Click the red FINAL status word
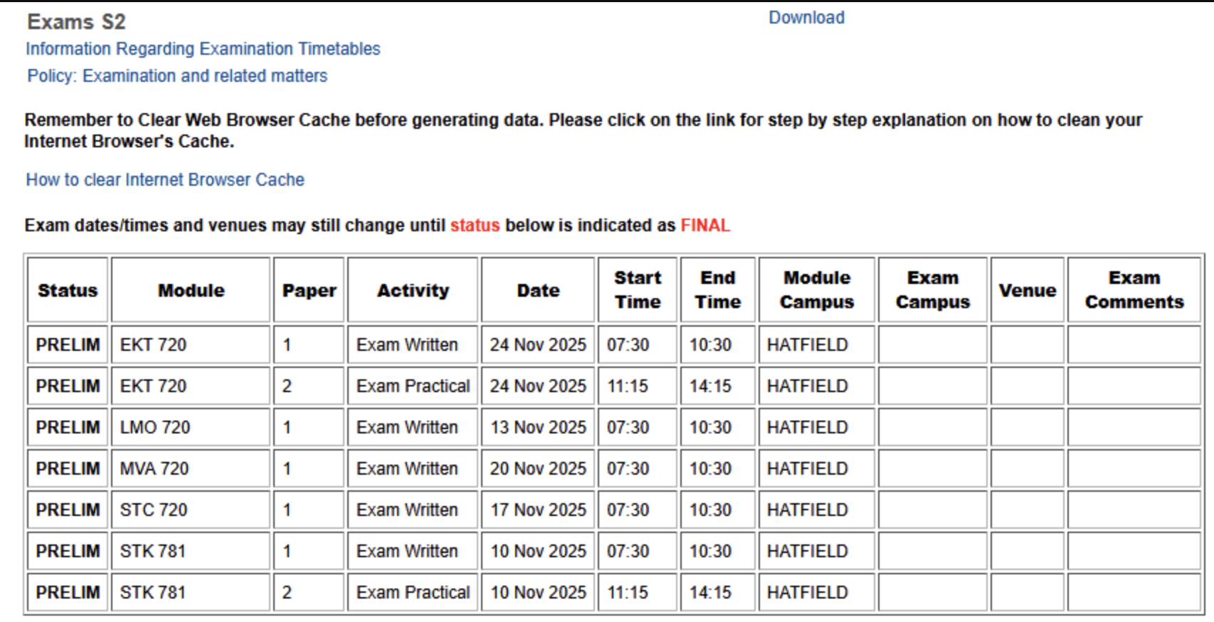1214x622 pixels. (x=705, y=226)
